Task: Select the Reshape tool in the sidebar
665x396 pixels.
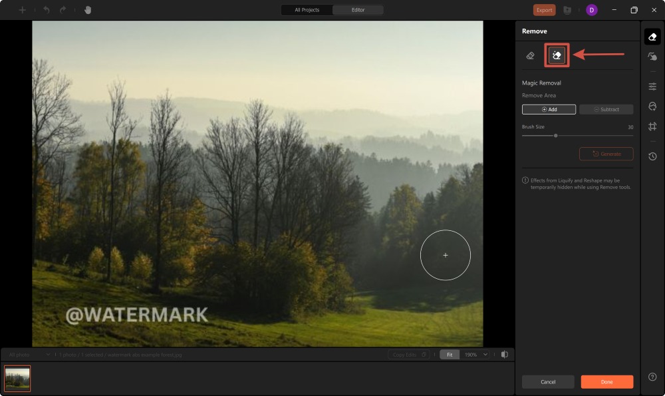Action: click(652, 106)
